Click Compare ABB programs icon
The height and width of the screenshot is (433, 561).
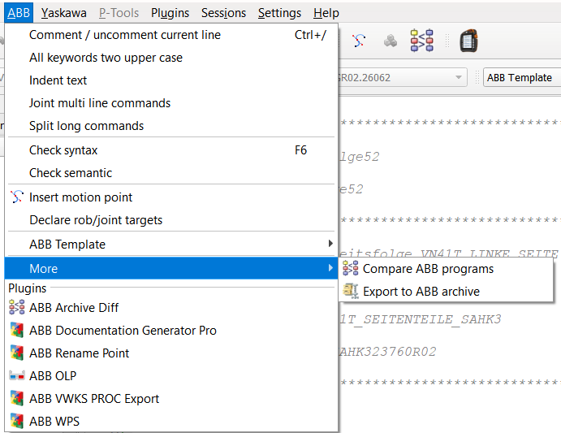pos(350,268)
